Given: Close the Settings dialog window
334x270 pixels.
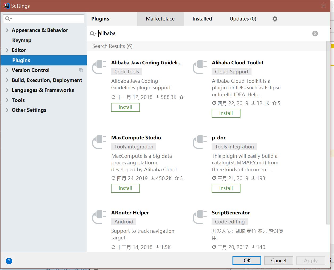Looking at the screenshot, I should [x=323, y=6].
